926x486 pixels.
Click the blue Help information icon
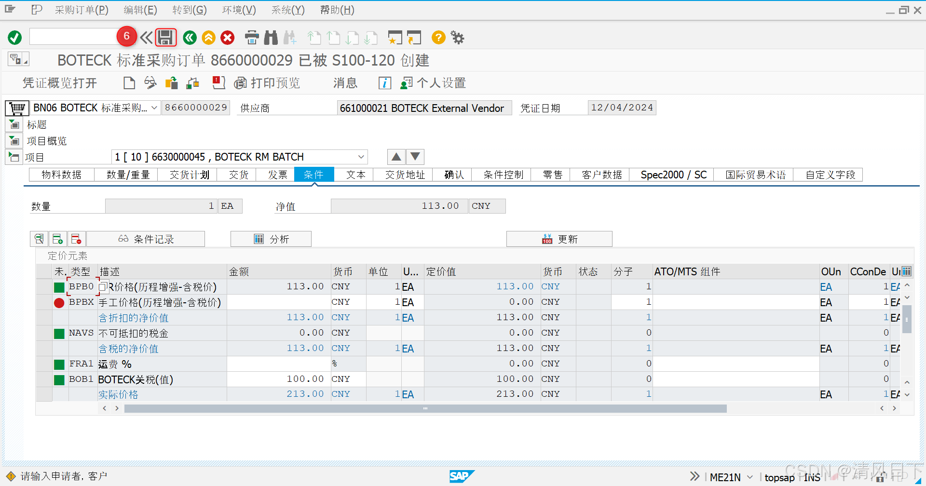click(x=384, y=83)
